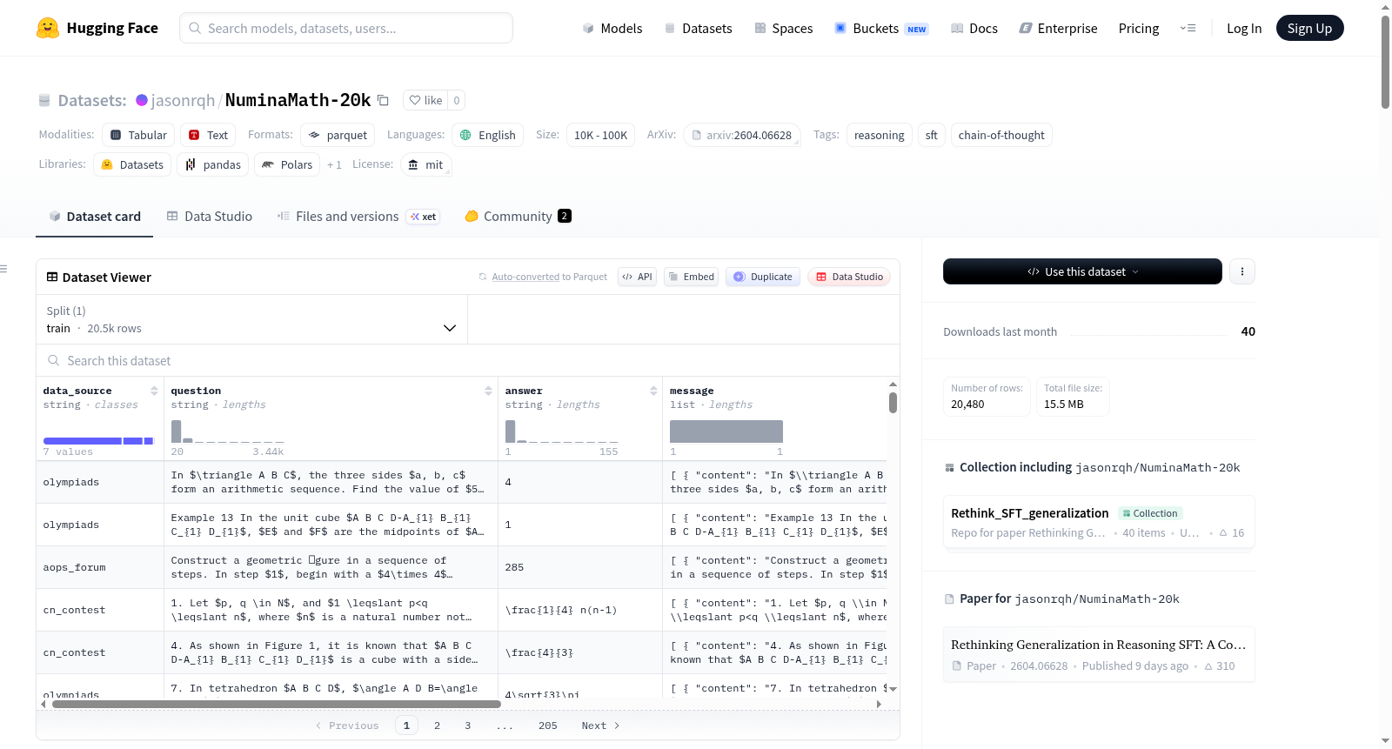This screenshot has height=749, width=1392.
Task: Open the Community tab
Action: [x=519, y=217]
